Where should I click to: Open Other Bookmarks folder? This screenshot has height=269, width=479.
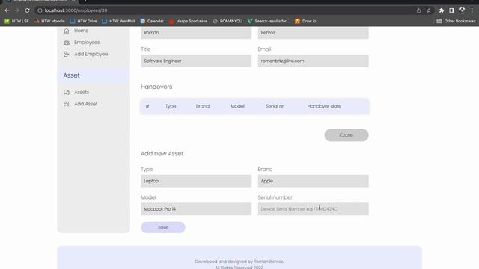coord(456,21)
